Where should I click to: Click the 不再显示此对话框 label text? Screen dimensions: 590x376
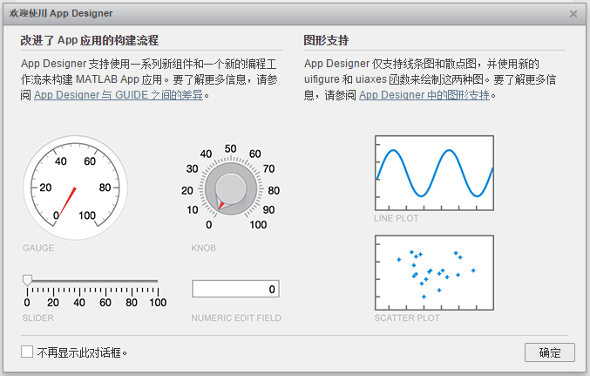pos(82,352)
